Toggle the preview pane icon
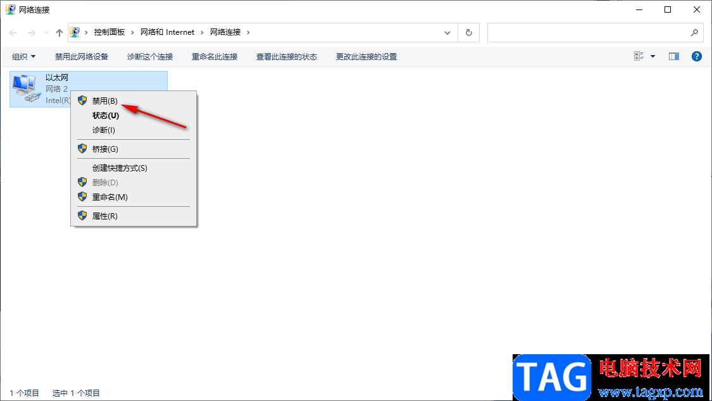 click(674, 56)
